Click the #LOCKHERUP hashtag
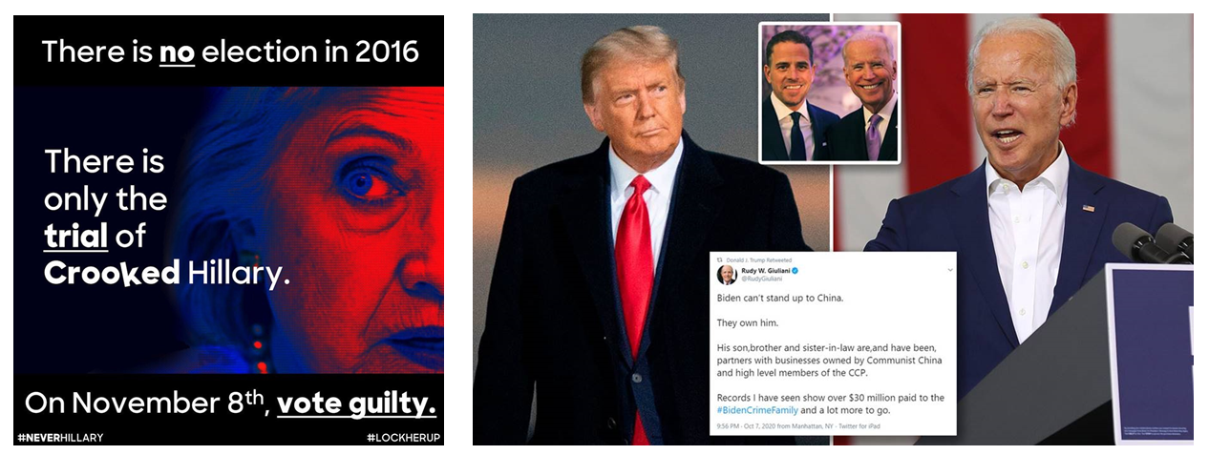This screenshot has height=455, width=1209. click(x=403, y=438)
